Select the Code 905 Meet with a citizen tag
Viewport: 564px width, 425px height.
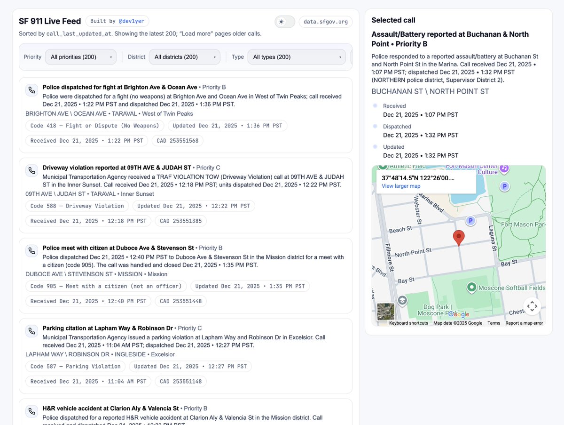[106, 286]
